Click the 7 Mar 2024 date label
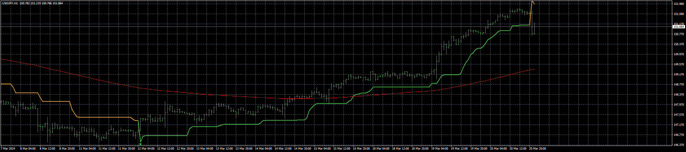 click(x=8, y=149)
